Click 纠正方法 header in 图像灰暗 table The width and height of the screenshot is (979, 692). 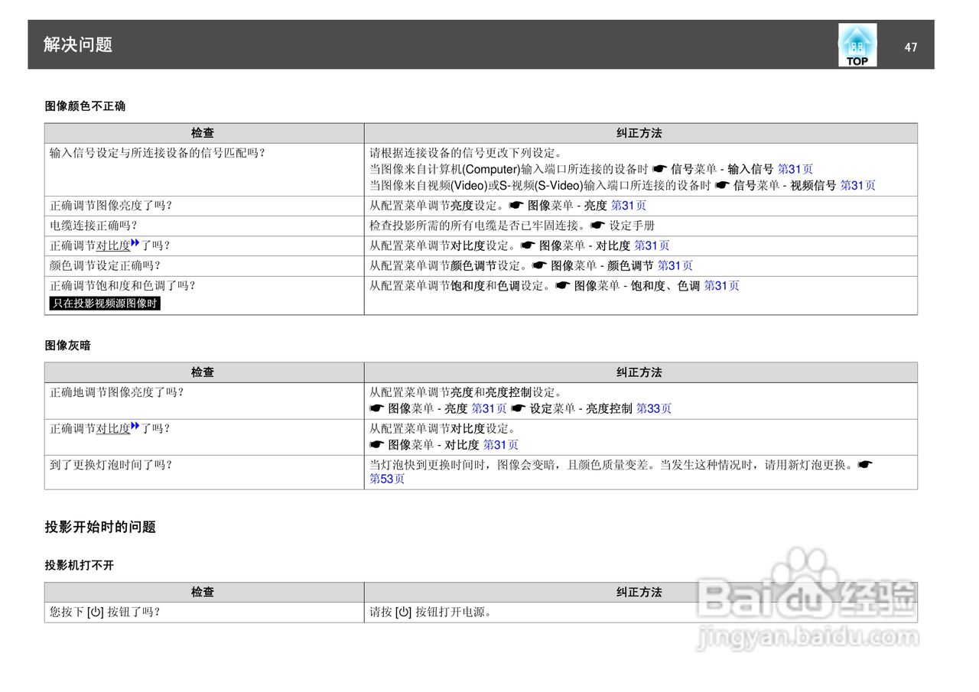(640, 372)
